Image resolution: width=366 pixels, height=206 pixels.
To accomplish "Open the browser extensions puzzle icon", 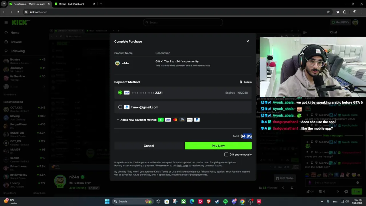I will coord(345,12).
